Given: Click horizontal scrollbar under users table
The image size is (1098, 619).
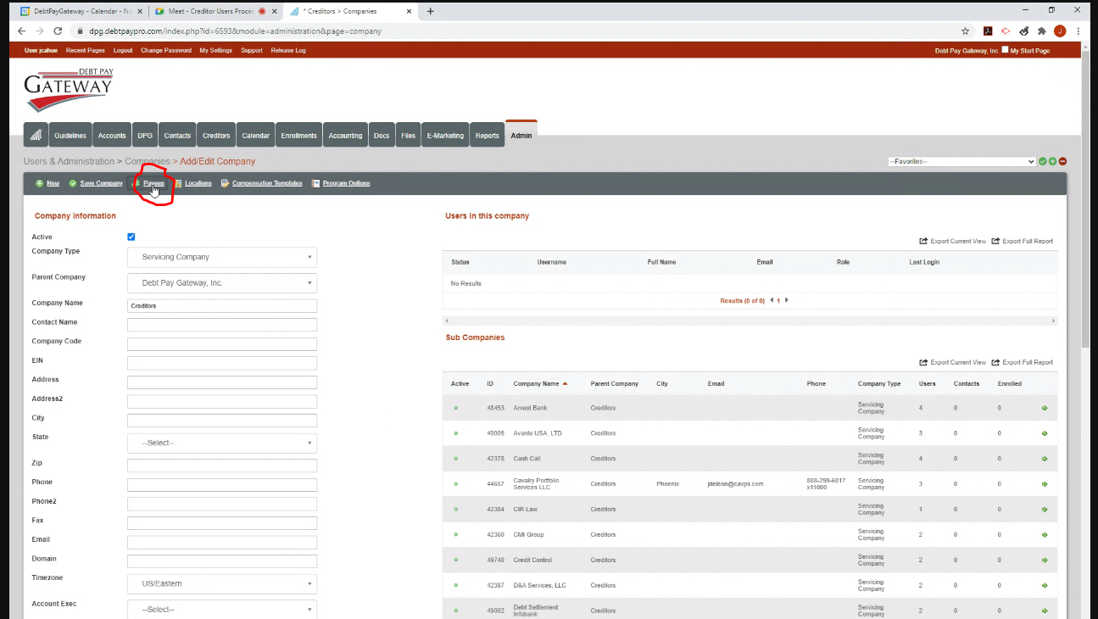Looking at the screenshot, I should pos(750,321).
